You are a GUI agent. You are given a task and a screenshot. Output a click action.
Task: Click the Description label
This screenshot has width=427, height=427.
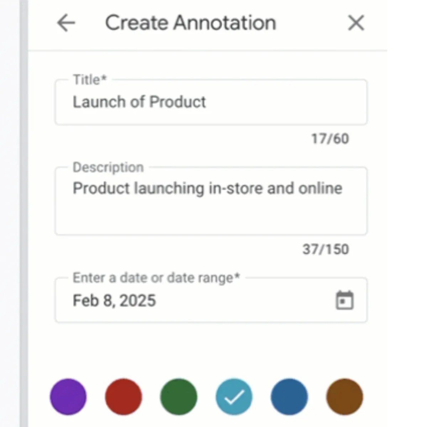[108, 167]
